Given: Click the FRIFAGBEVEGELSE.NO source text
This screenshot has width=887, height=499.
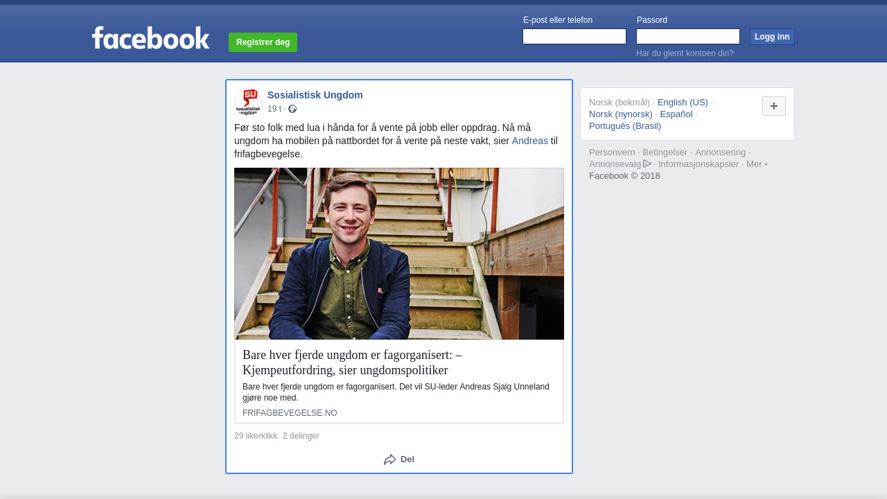Looking at the screenshot, I should 290,413.
